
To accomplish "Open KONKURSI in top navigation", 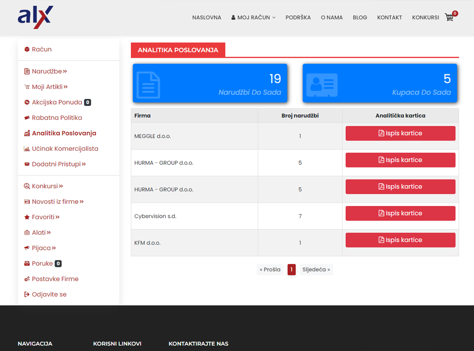I will [x=425, y=18].
